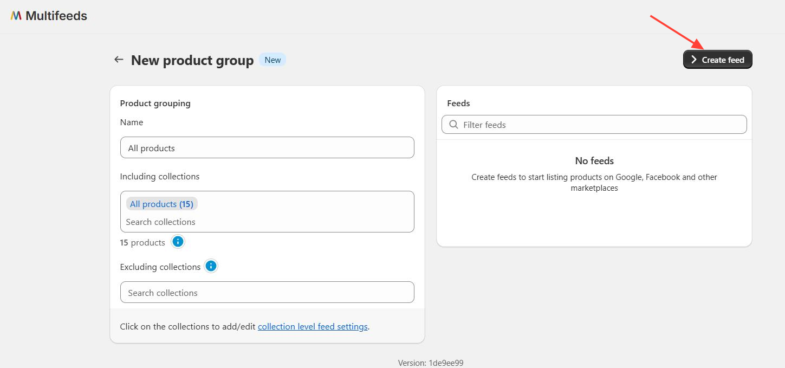Click the New status badge
Image resolution: width=785 pixels, height=368 pixels.
coord(273,60)
